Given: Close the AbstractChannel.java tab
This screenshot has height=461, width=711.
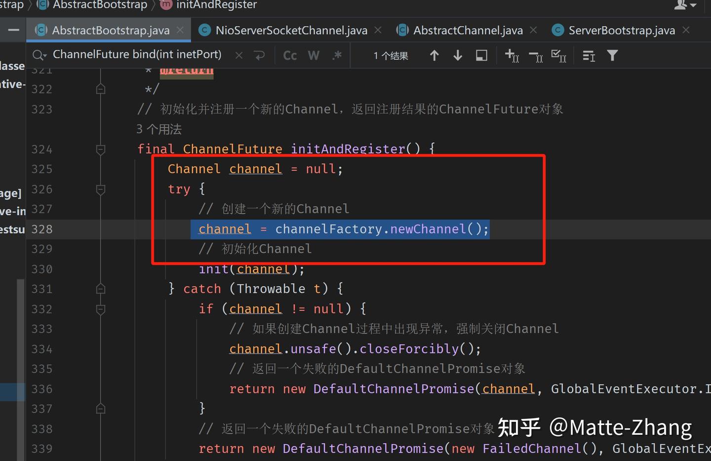Looking at the screenshot, I should pos(533,30).
